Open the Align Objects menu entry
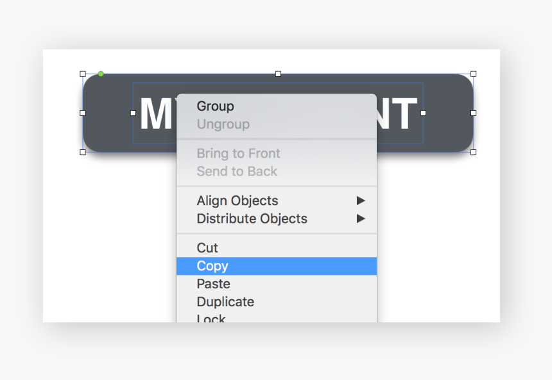Screen dimensions: 552x380 point(237,201)
